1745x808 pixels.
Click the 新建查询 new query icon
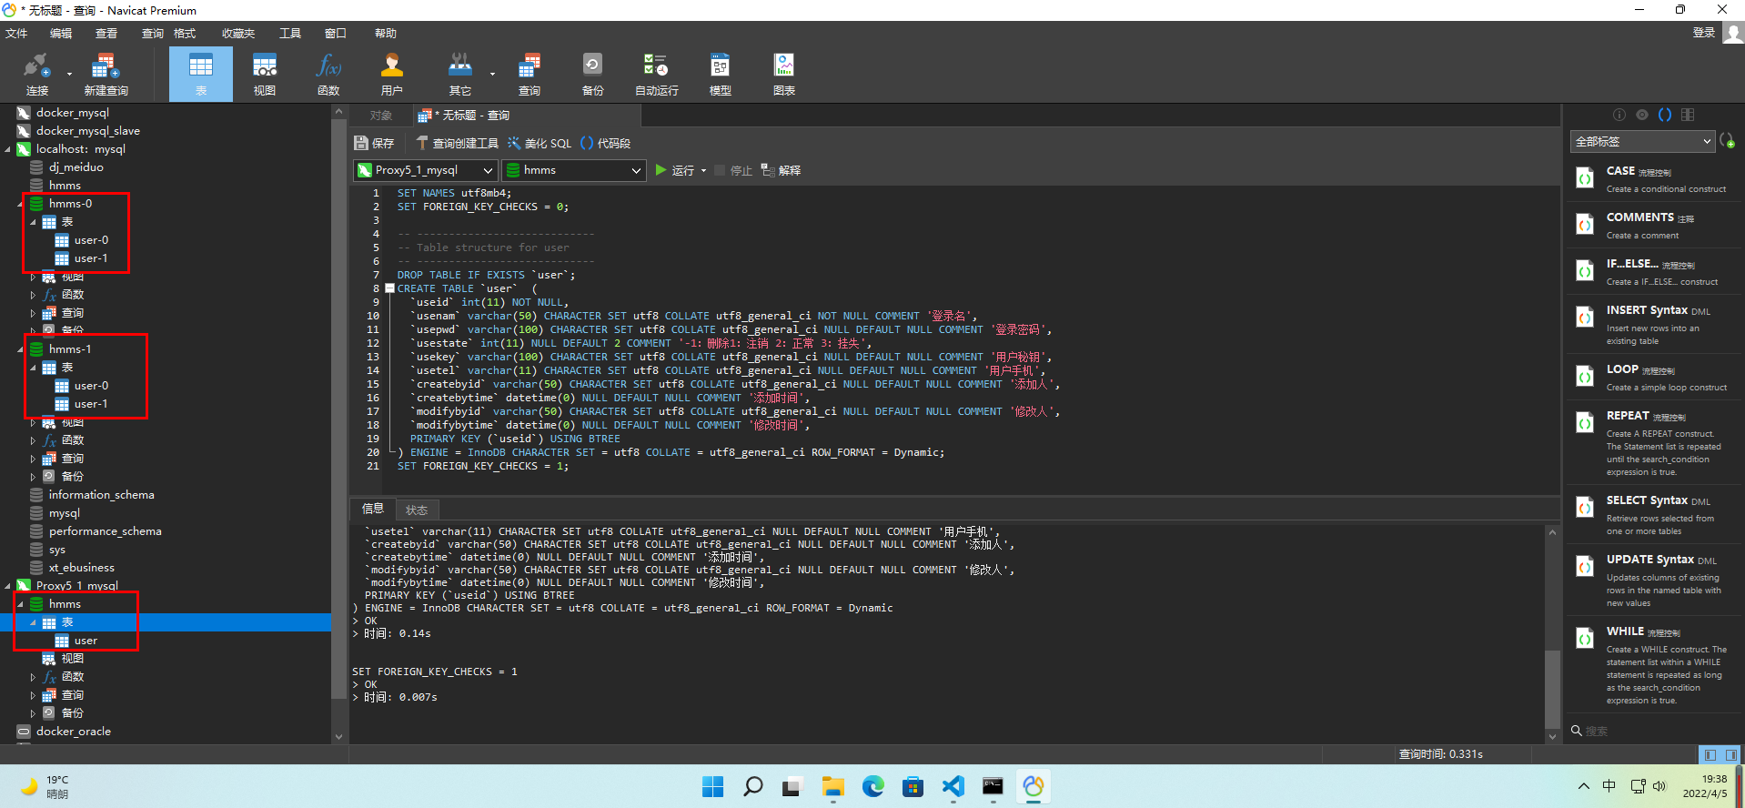pyautogui.click(x=106, y=74)
